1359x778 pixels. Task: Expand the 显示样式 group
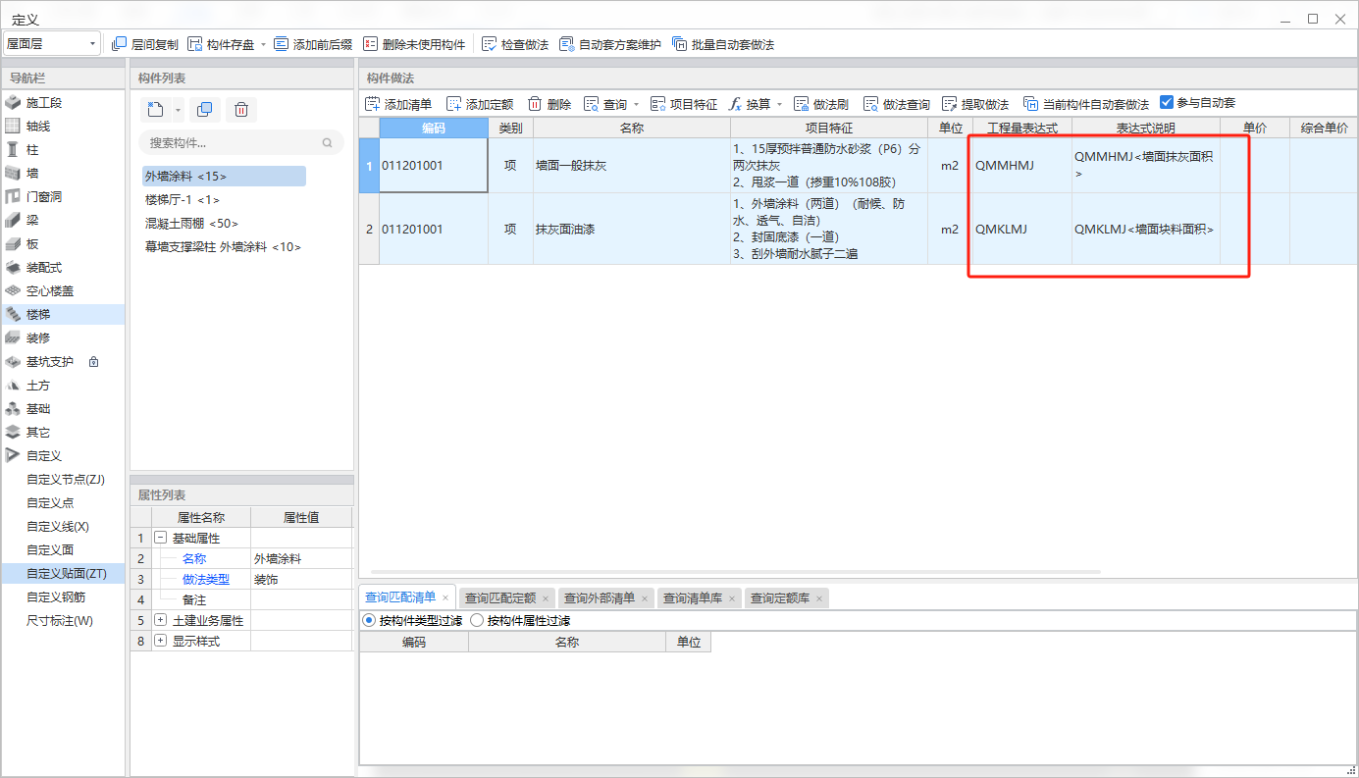pos(161,641)
